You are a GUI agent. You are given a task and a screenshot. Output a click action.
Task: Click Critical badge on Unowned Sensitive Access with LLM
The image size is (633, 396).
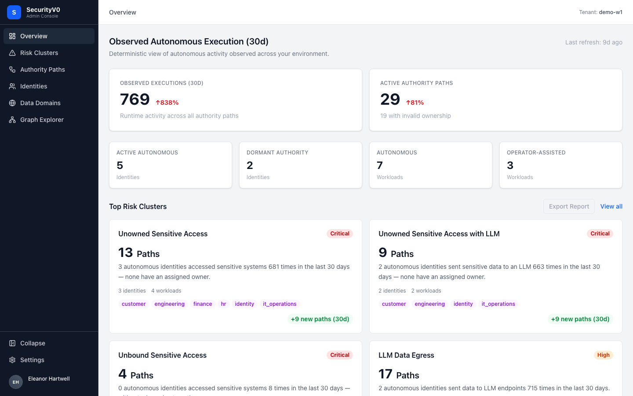click(x=600, y=234)
